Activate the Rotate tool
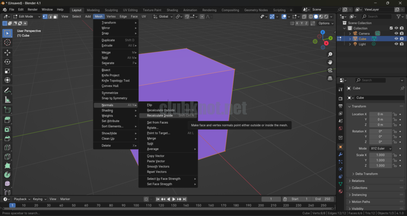407x216 pixels. coord(8,62)
